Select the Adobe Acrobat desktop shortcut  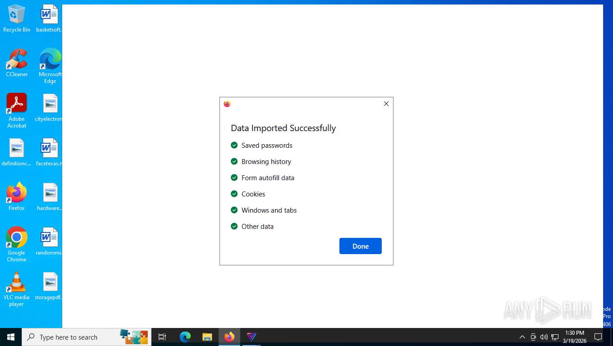[17, 111]
